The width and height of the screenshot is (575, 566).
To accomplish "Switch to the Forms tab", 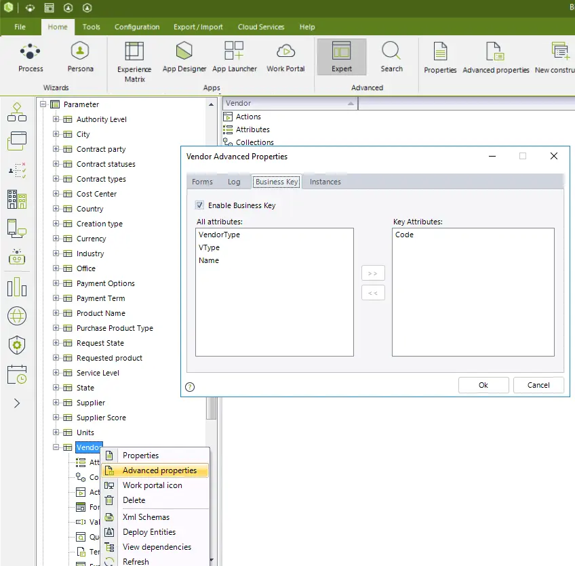I will pyautogui.click(x=202, y=182).
